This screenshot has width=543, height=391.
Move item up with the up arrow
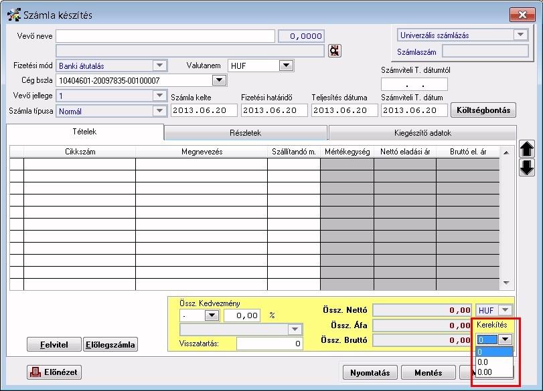click(x=527, y=149)
